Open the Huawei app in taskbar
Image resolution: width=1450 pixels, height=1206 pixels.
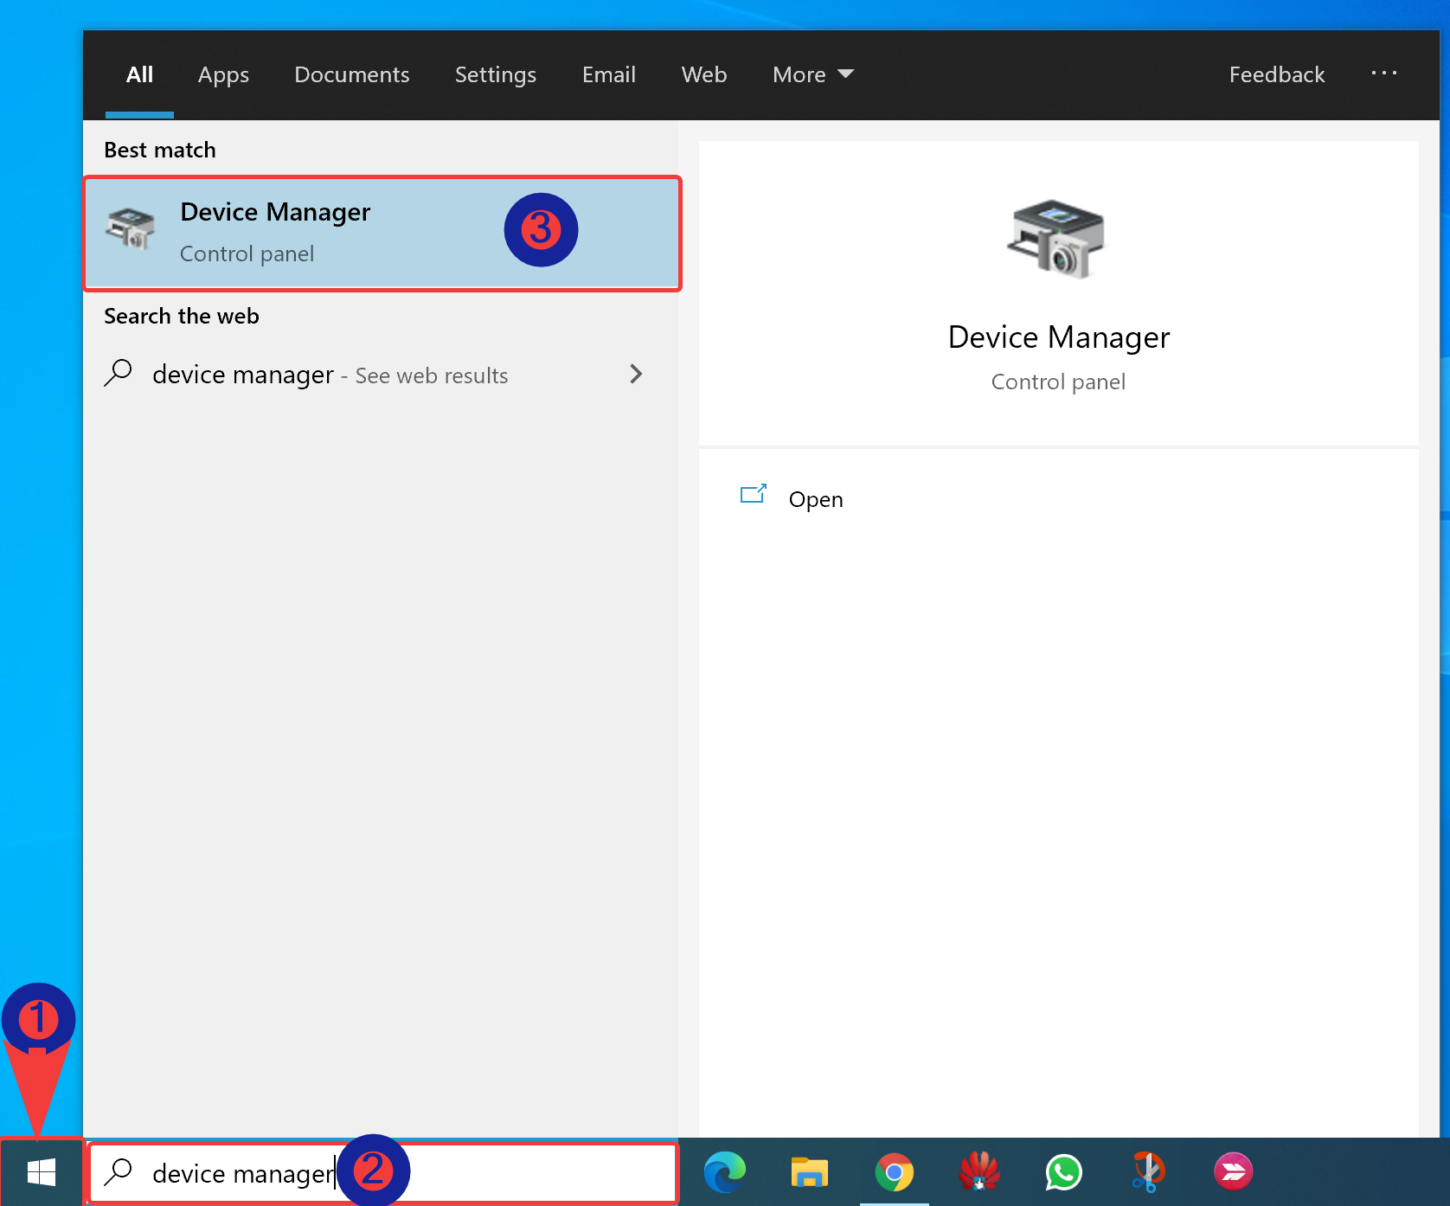(x=979, y=1172)
